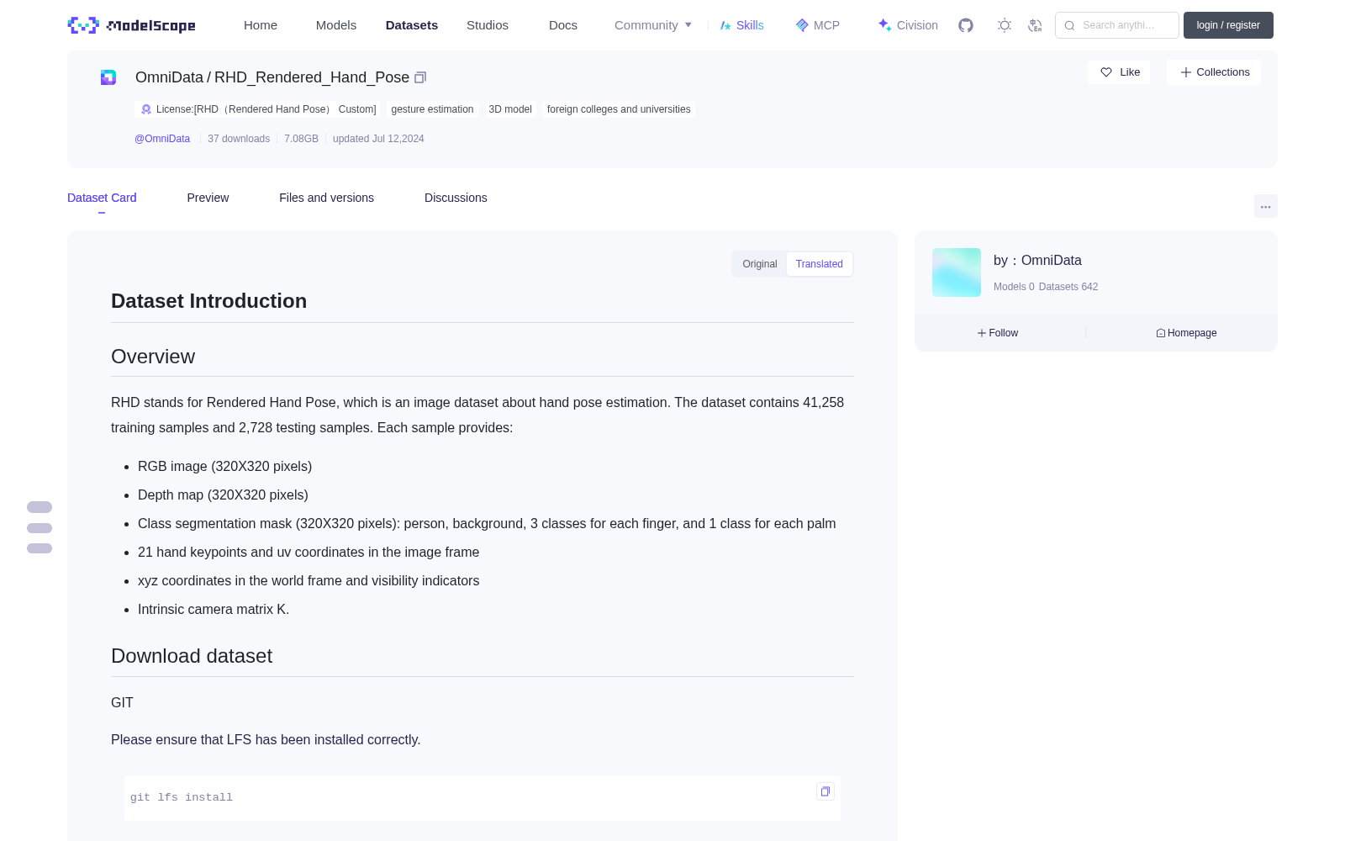Click the search magnifier icon

[x=1070, y=25]
